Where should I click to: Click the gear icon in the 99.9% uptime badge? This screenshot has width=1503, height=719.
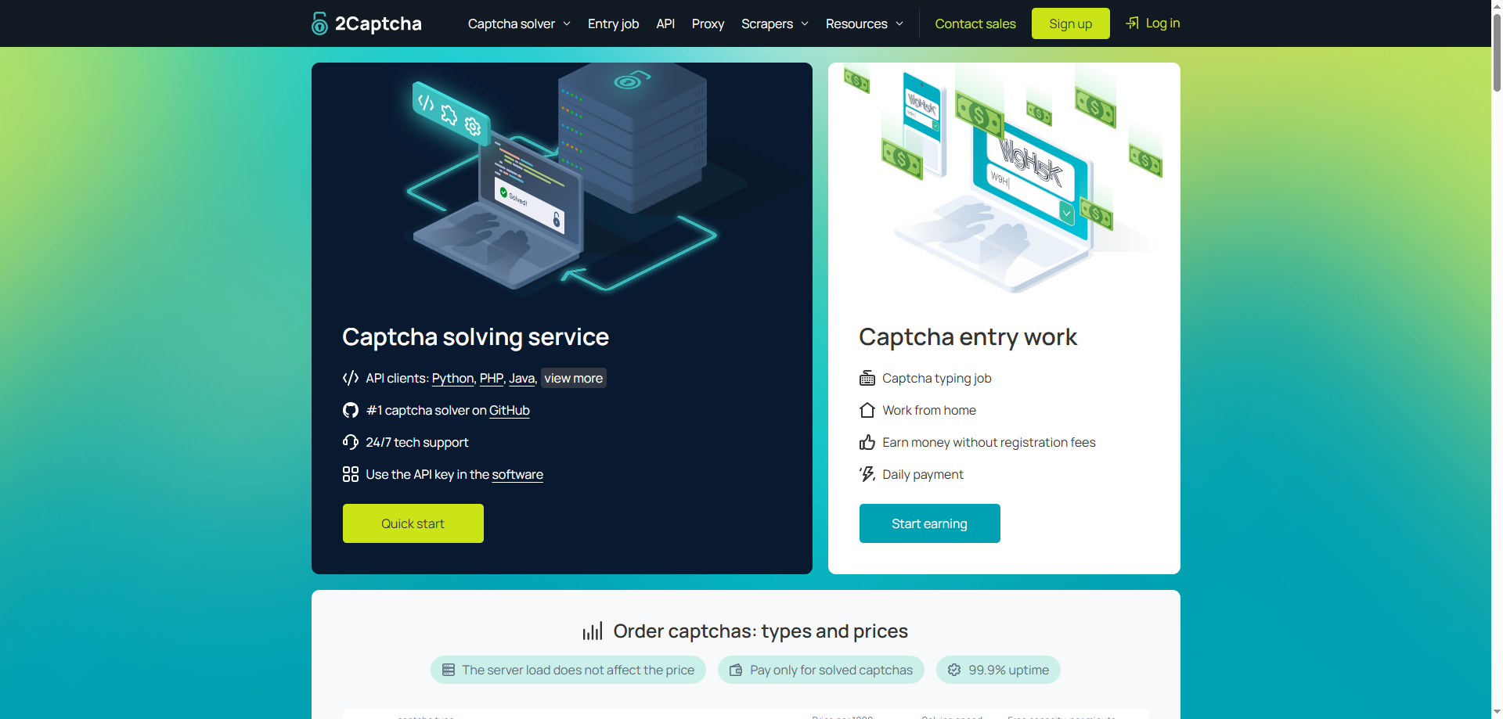click(954, 670)
